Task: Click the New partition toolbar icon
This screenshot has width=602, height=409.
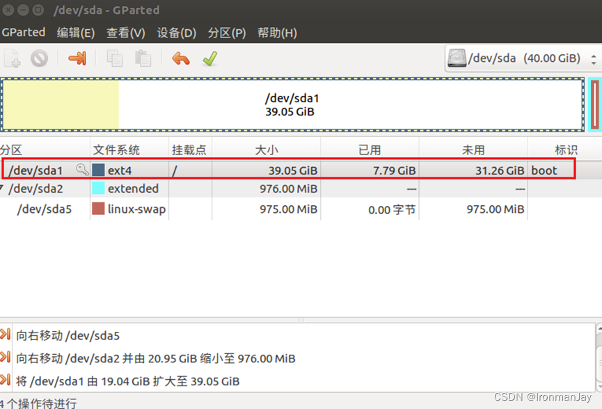Action: coord(13,58)
